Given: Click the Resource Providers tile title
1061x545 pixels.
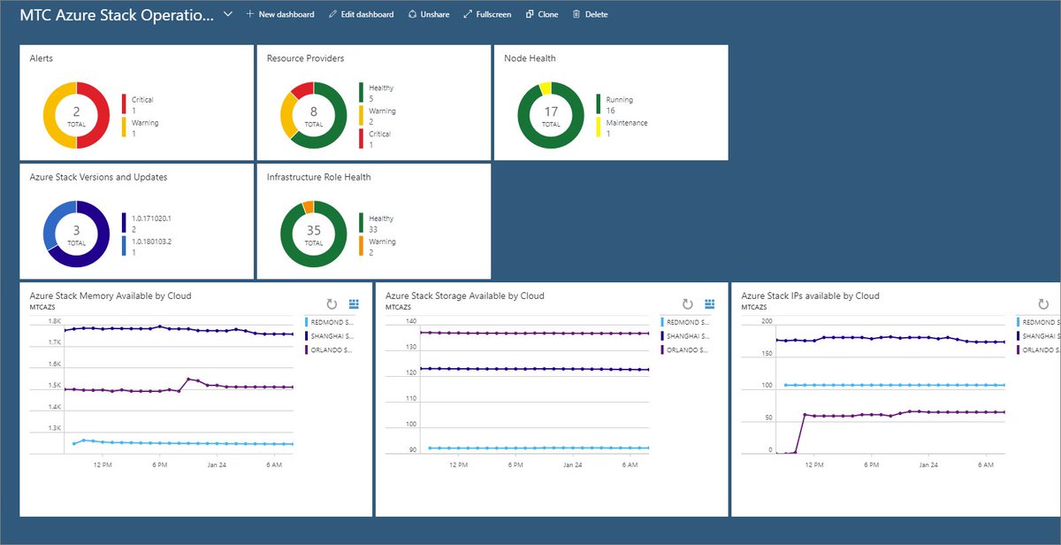Looking at the screenshot, I should point(305,58).
